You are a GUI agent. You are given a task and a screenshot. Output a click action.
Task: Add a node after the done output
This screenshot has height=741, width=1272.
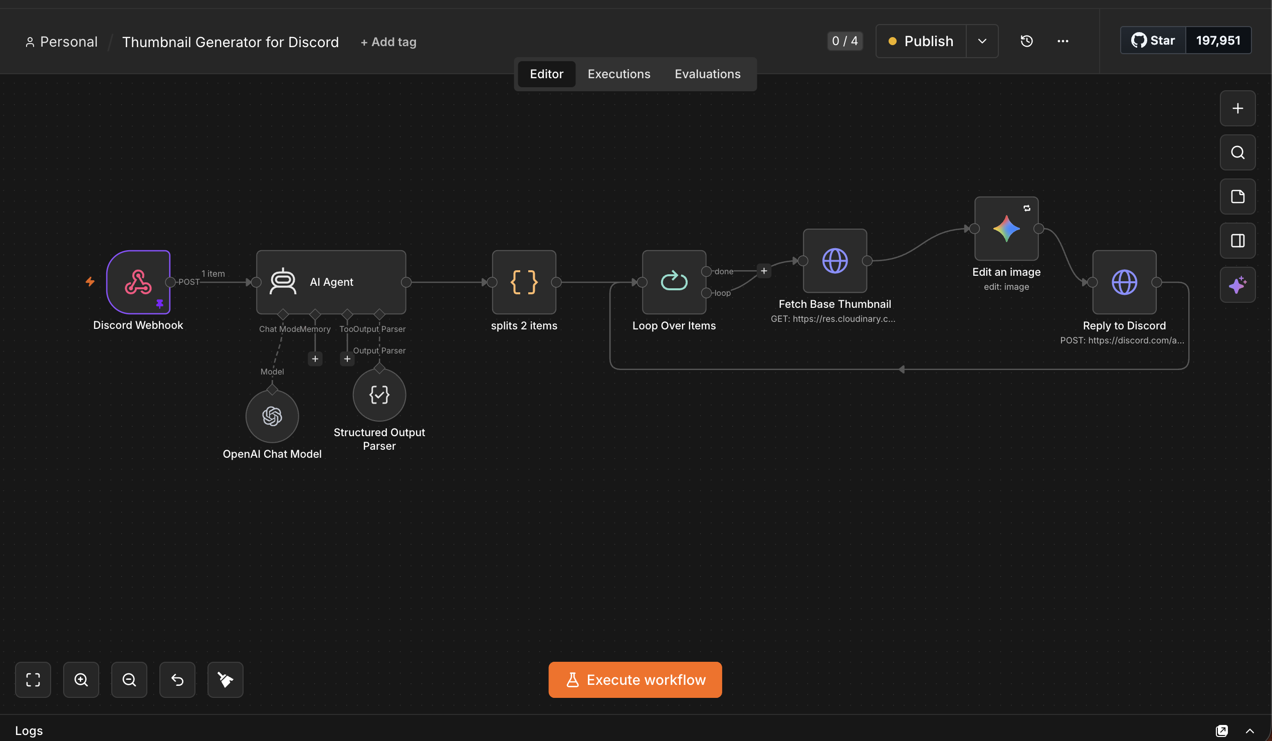764,271
